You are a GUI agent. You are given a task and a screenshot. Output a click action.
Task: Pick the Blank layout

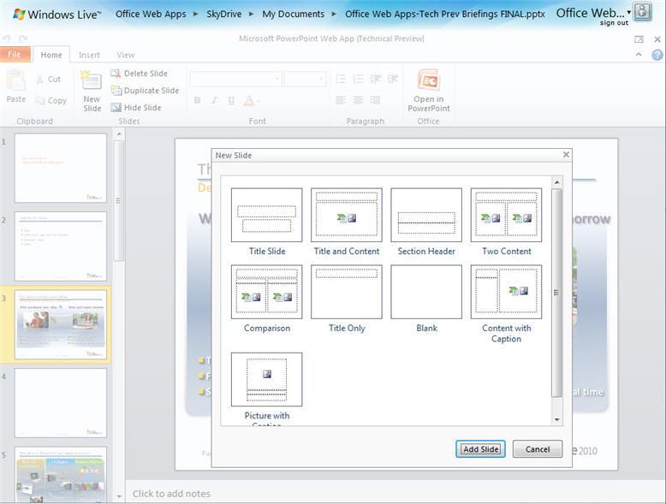point(426,292)
